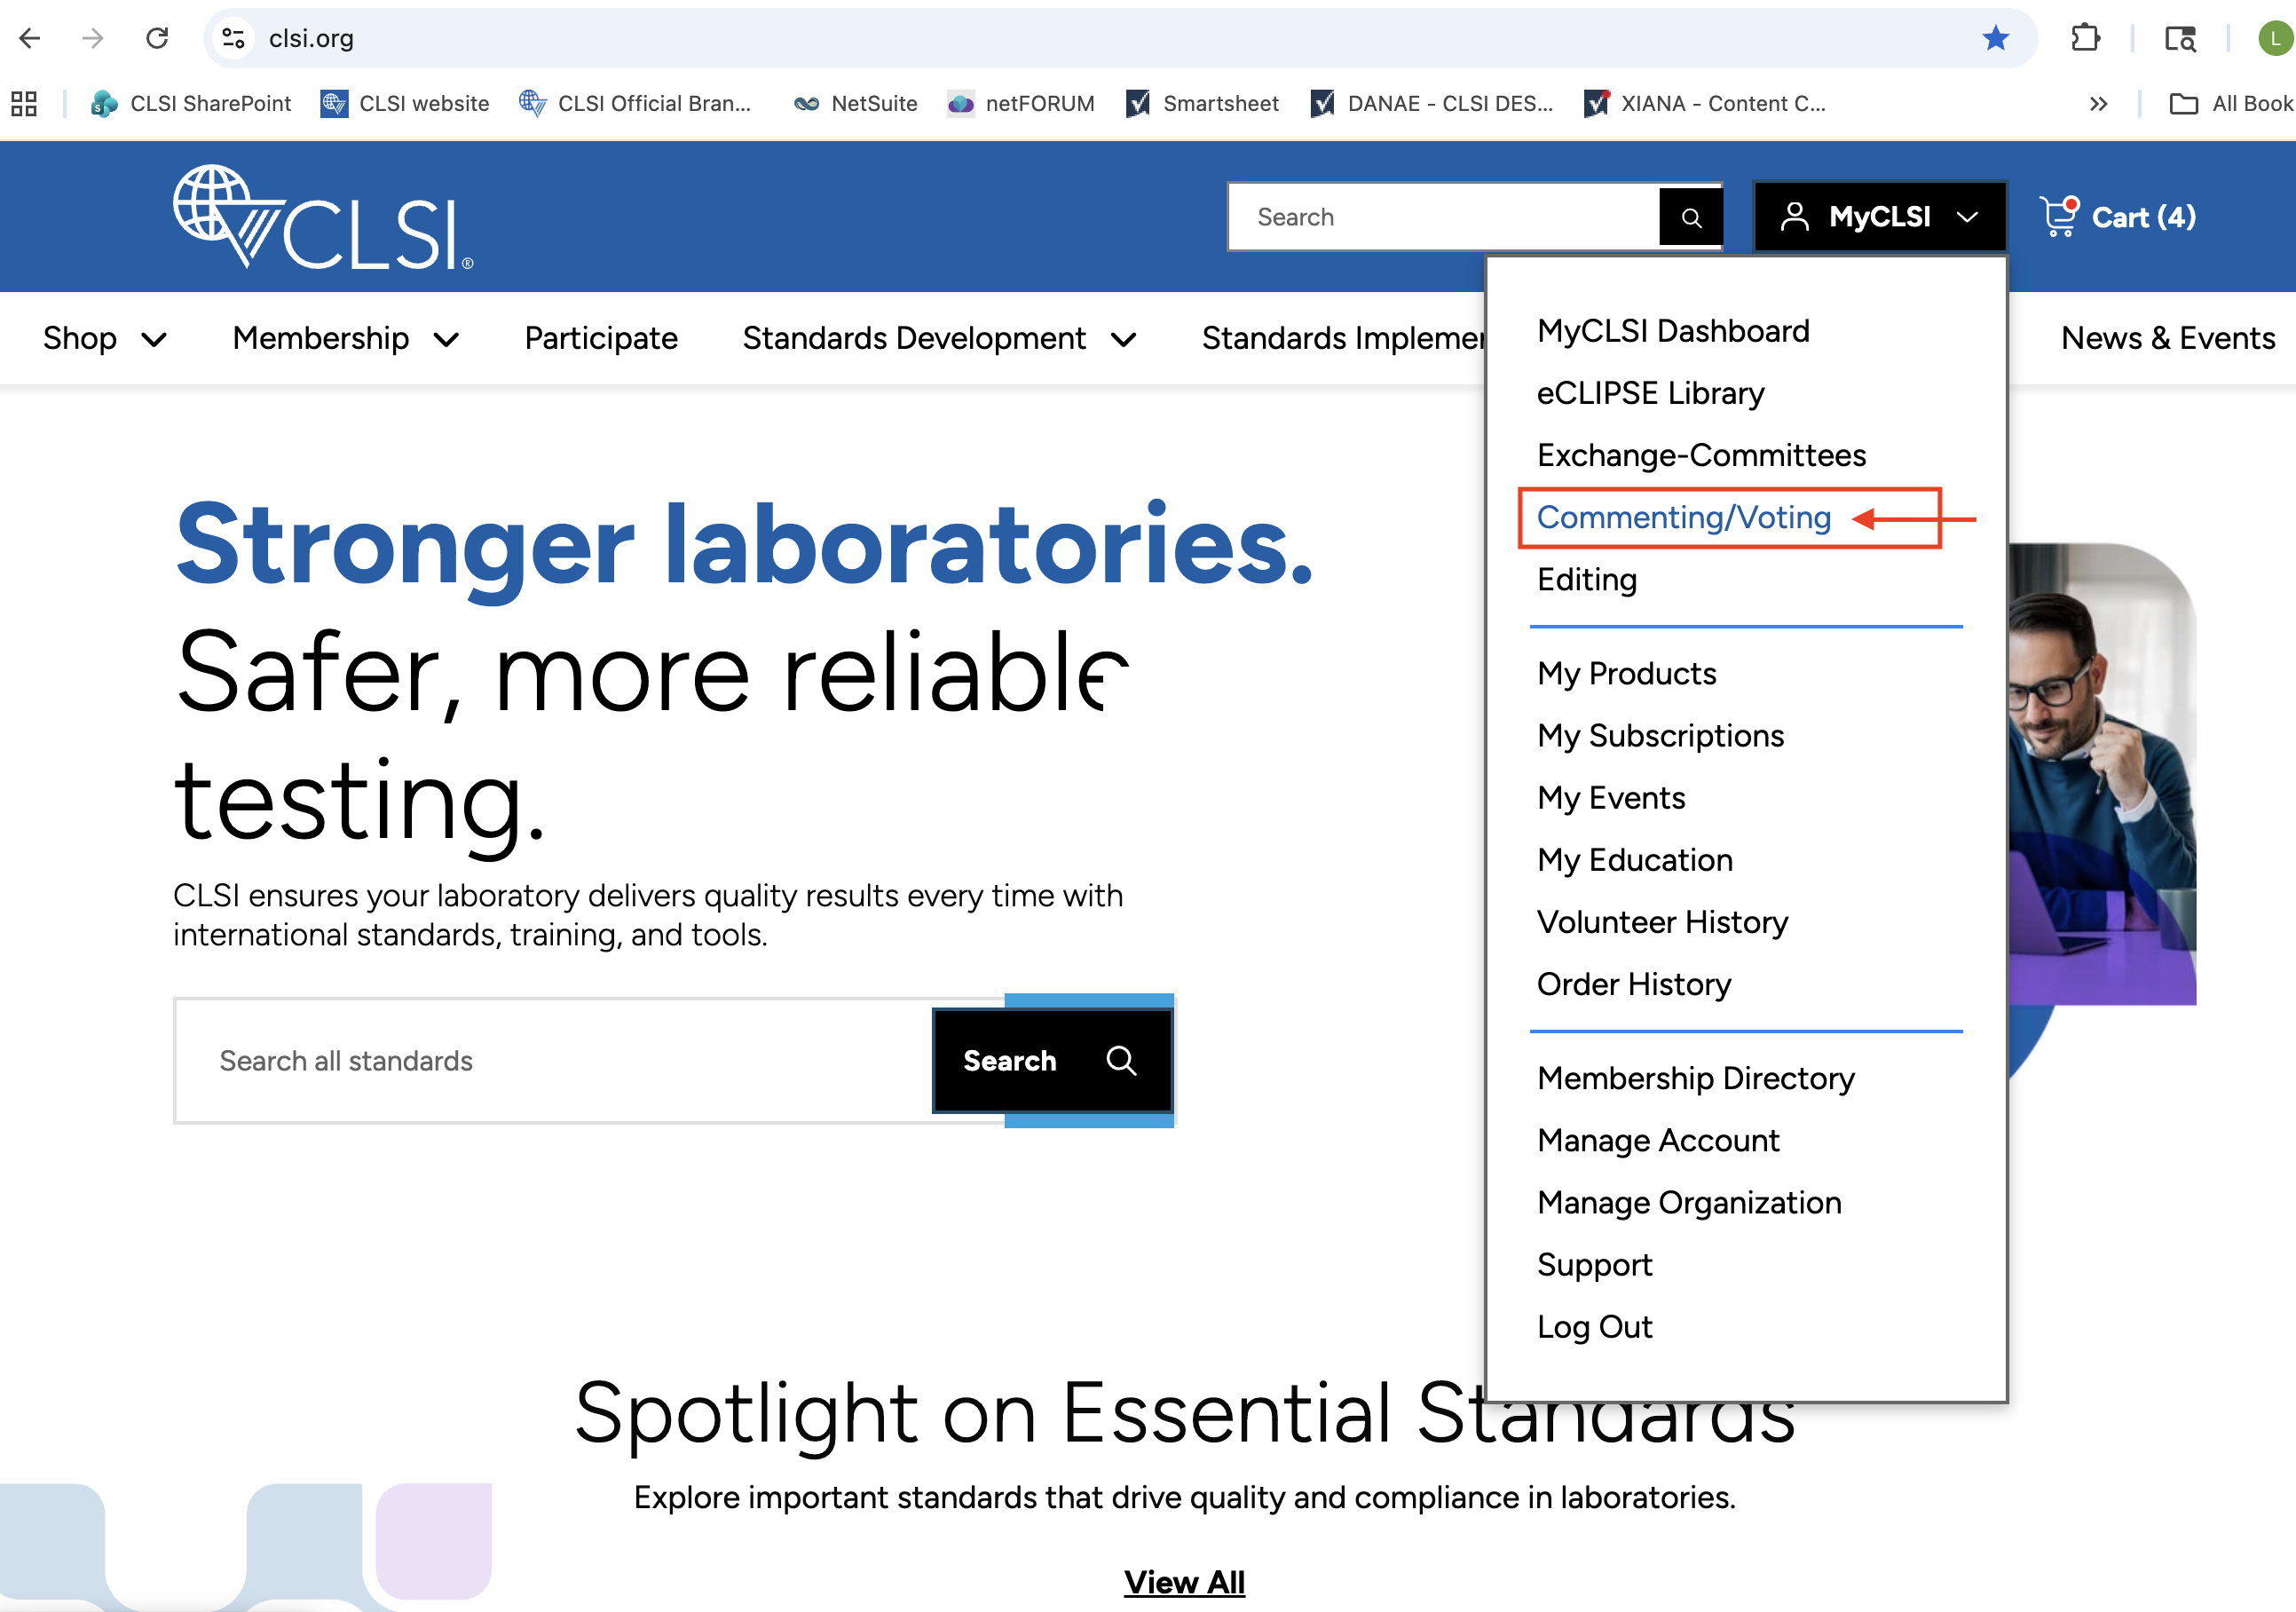This screenshot has width=2296, height=1612.
Task: Open My Products
Action: tap(1626, 673)
